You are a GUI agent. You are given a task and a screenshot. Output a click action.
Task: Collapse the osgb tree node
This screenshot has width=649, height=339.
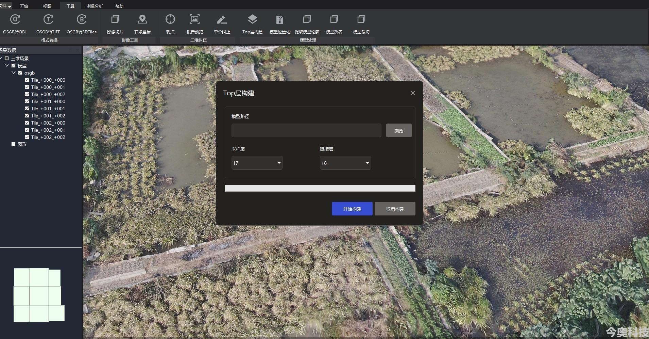(x=14, y=73)
